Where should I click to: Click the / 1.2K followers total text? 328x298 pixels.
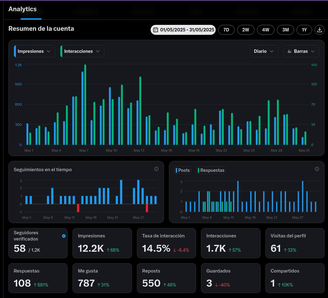pos(34,250)
